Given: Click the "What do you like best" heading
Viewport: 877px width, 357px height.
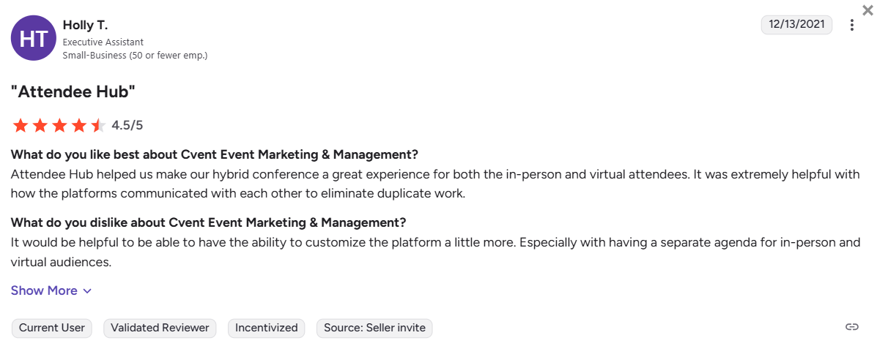Looking at the screenshot, I should [214, 154].
